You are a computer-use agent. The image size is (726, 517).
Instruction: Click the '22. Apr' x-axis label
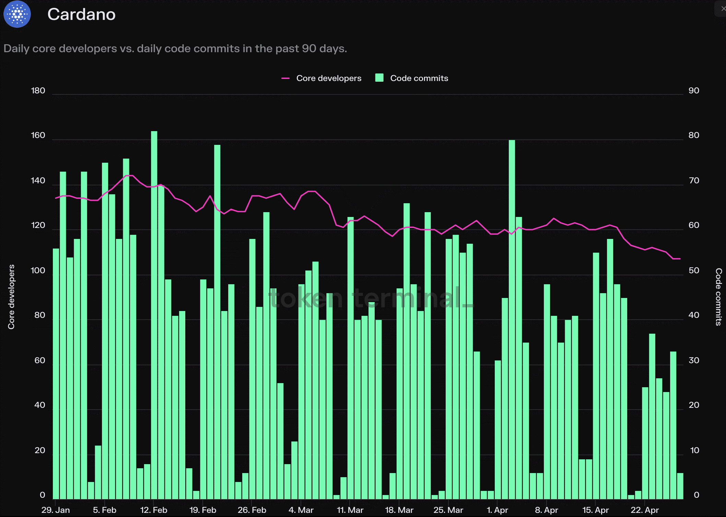click(x=644, y=510)
